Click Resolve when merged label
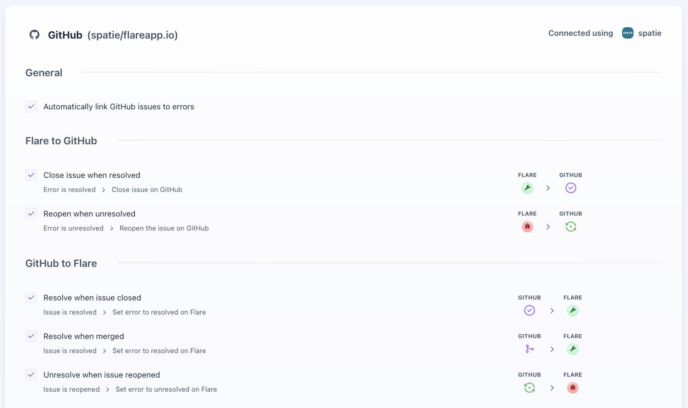The height and width of the screenshot is (408, 688). point(84,336)
